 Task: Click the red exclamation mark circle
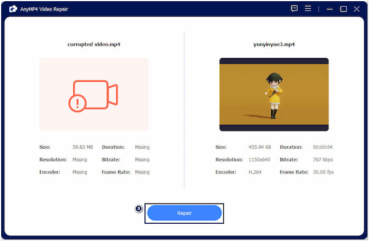77,103
